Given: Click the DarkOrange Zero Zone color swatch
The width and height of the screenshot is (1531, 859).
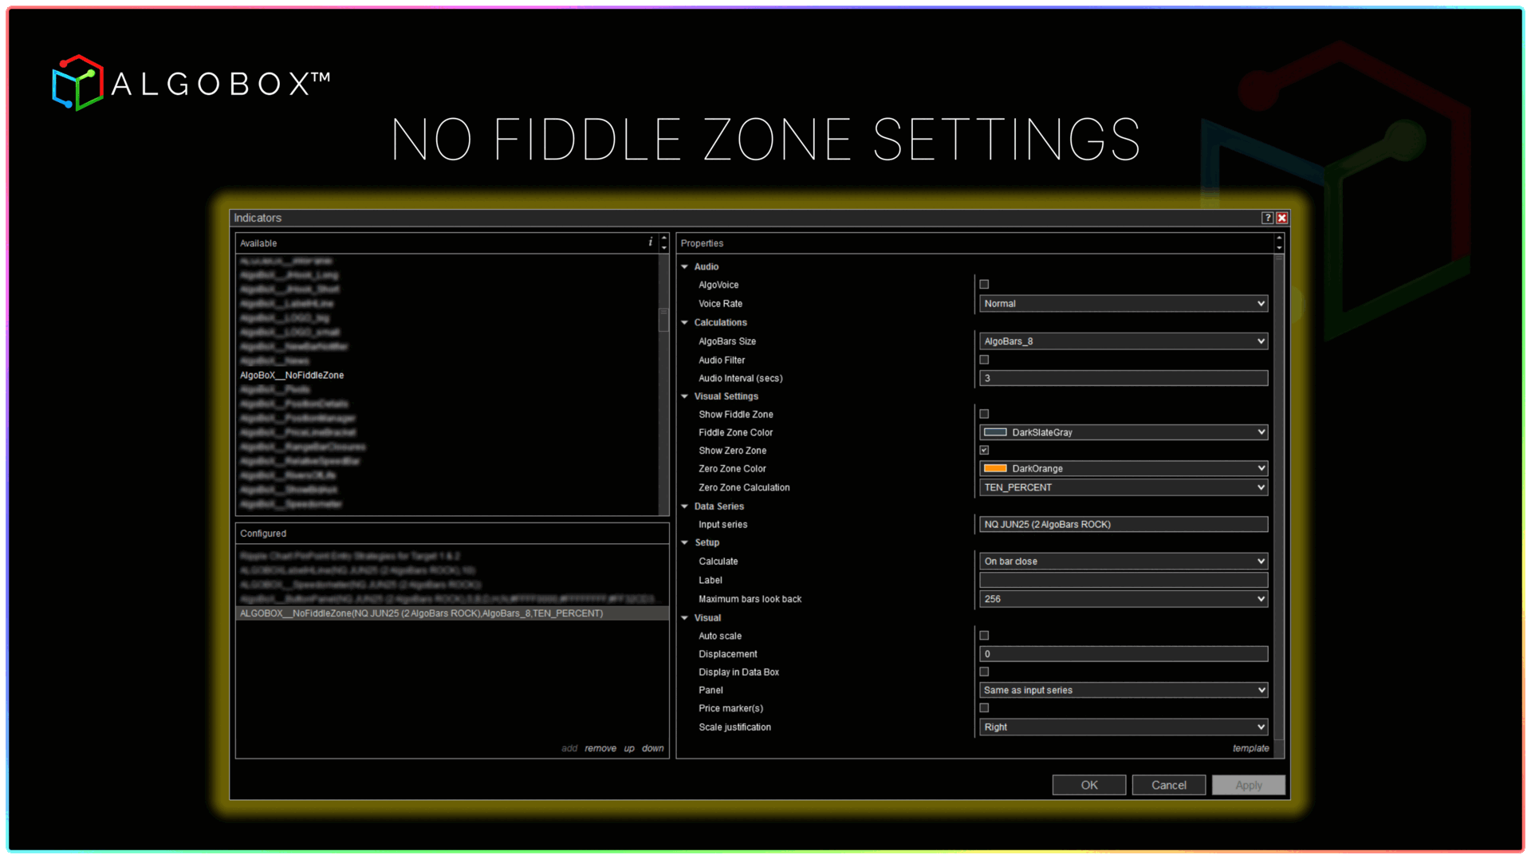Looking at the screenshot, I should tap(995, 468).
